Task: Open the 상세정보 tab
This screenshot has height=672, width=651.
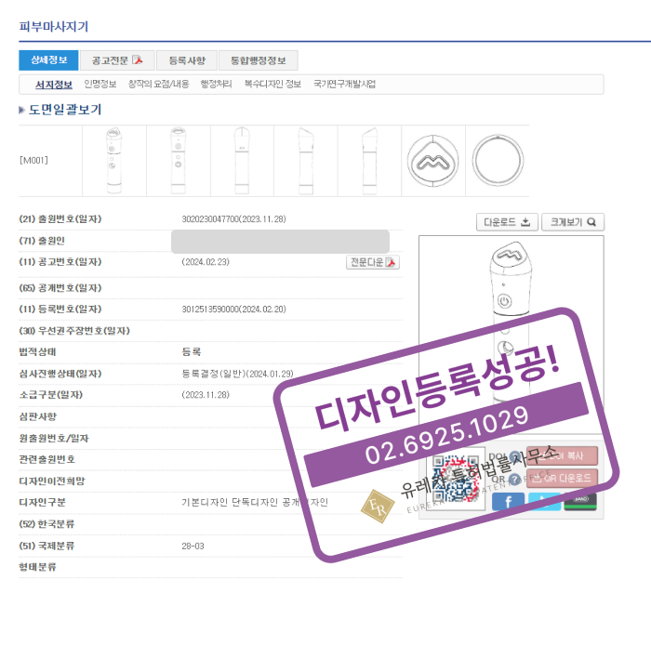Action: click(x=48, y=60)
